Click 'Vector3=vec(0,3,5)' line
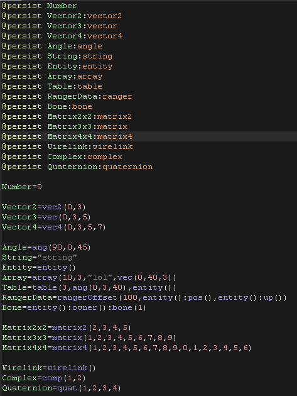Viewport: 297px width, 396px height. (46, 217)
